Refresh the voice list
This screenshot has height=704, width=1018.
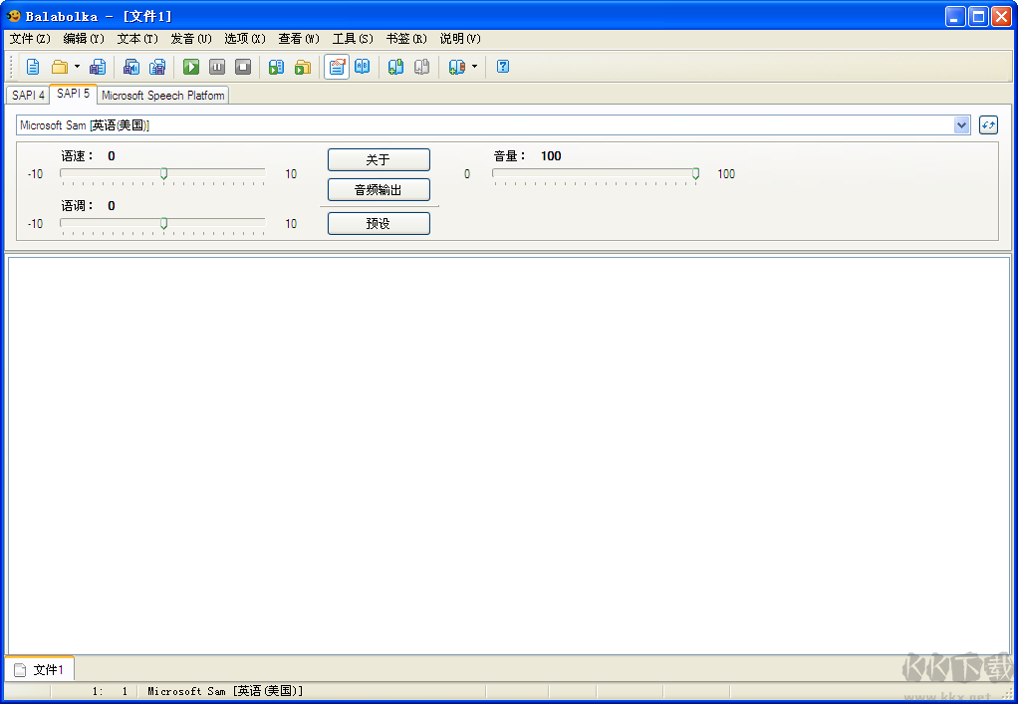coord(987,124)
